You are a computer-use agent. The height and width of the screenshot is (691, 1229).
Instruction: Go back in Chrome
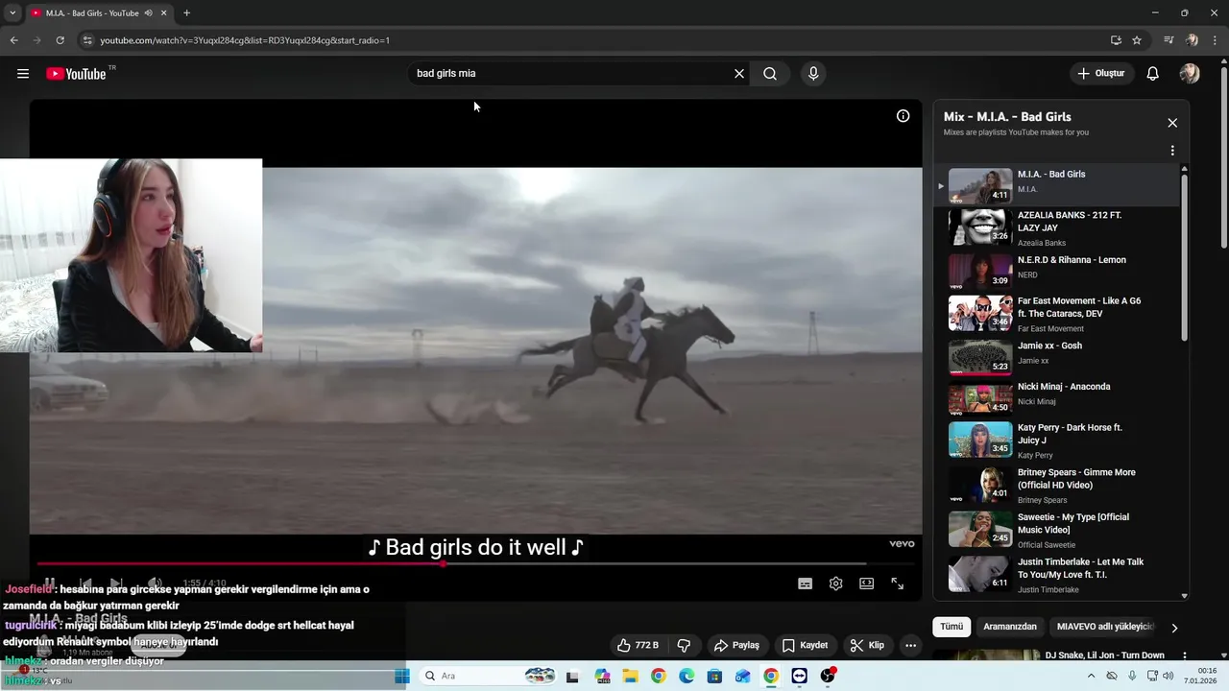tap(13, 40)
